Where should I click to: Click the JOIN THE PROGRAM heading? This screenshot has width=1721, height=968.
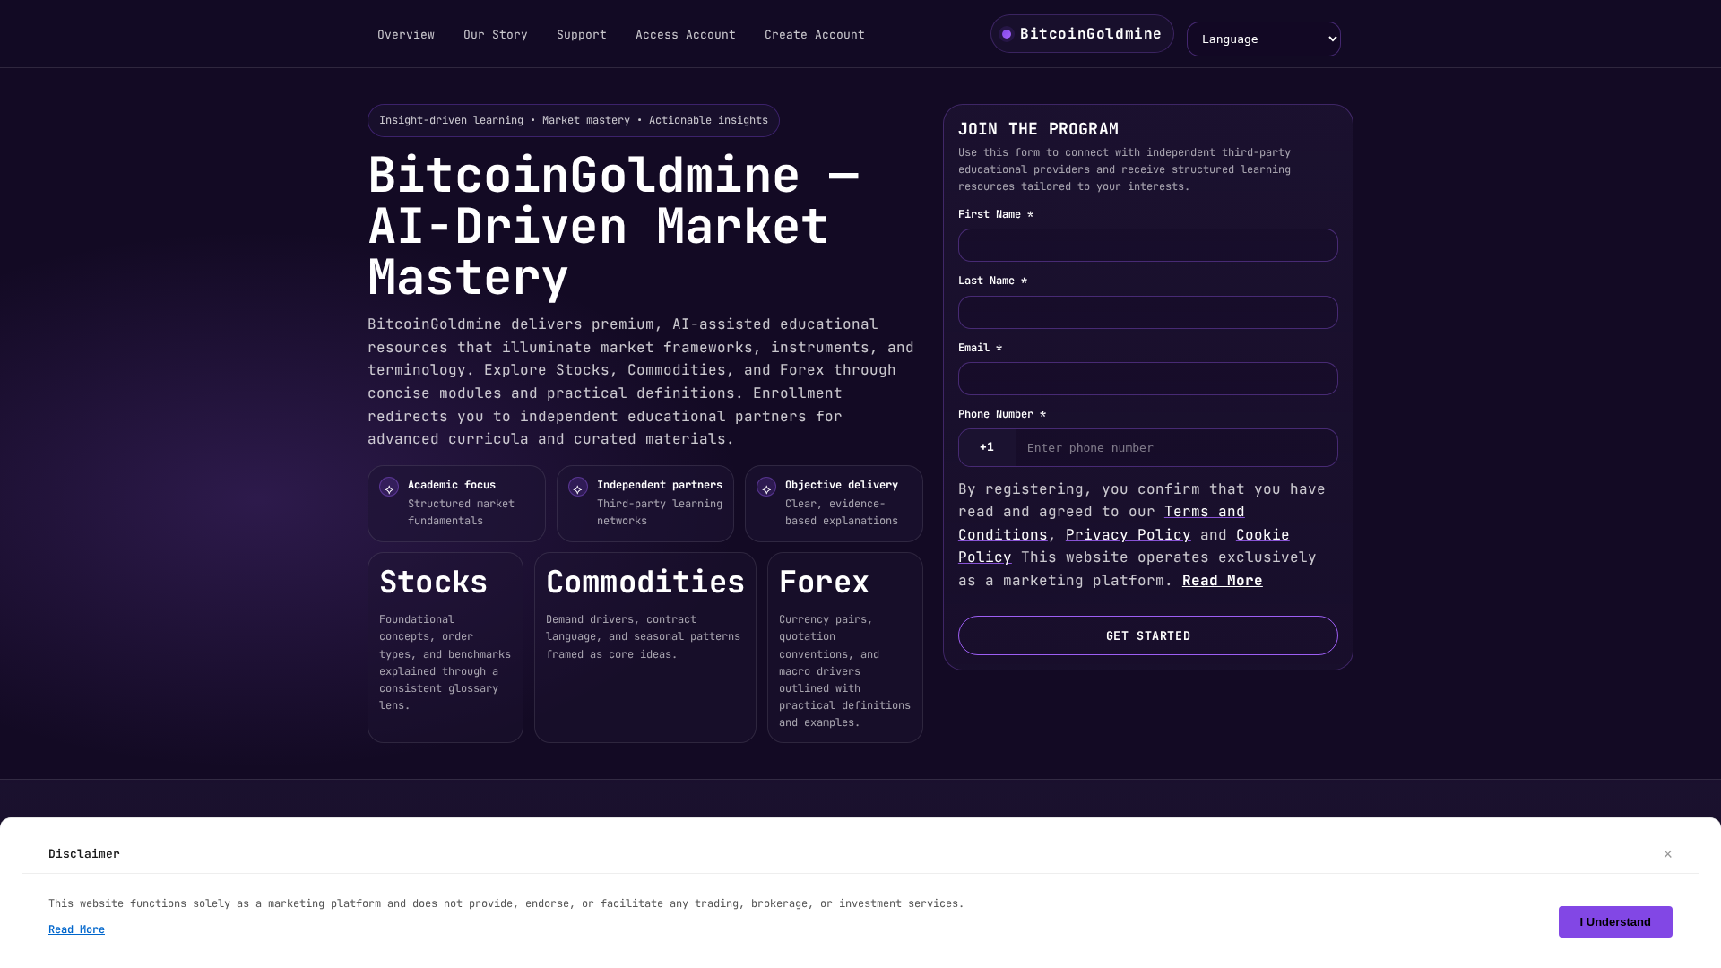click(x=1038, y=129)
